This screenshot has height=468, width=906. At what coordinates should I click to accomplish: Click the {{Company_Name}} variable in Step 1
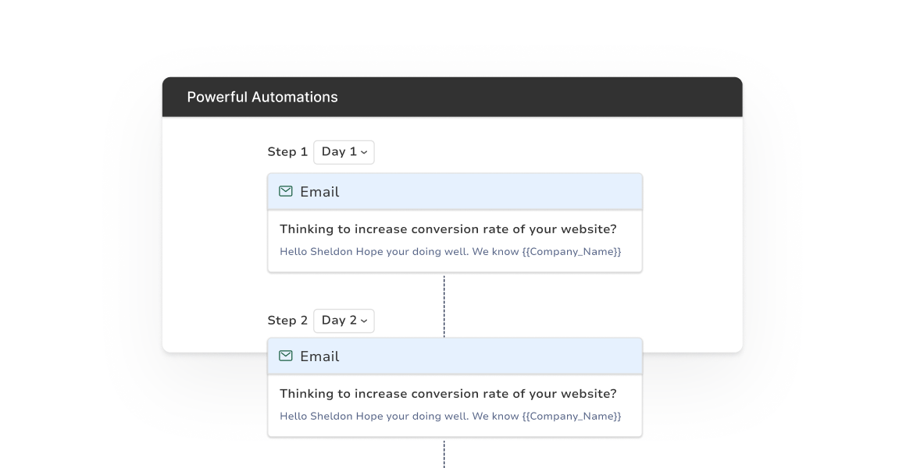(572, 252)
